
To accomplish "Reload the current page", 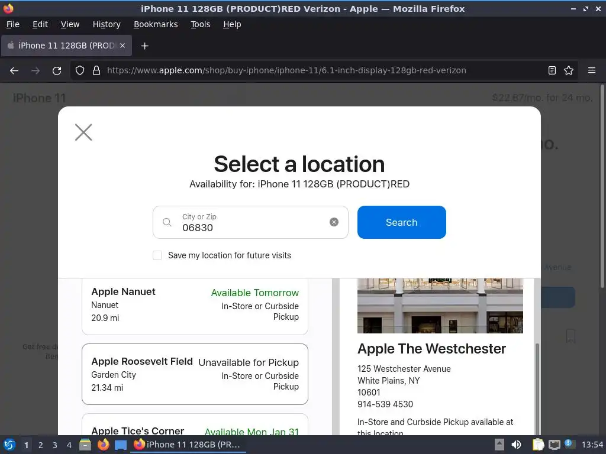I will pyautogui.click(x=57, y=71).
